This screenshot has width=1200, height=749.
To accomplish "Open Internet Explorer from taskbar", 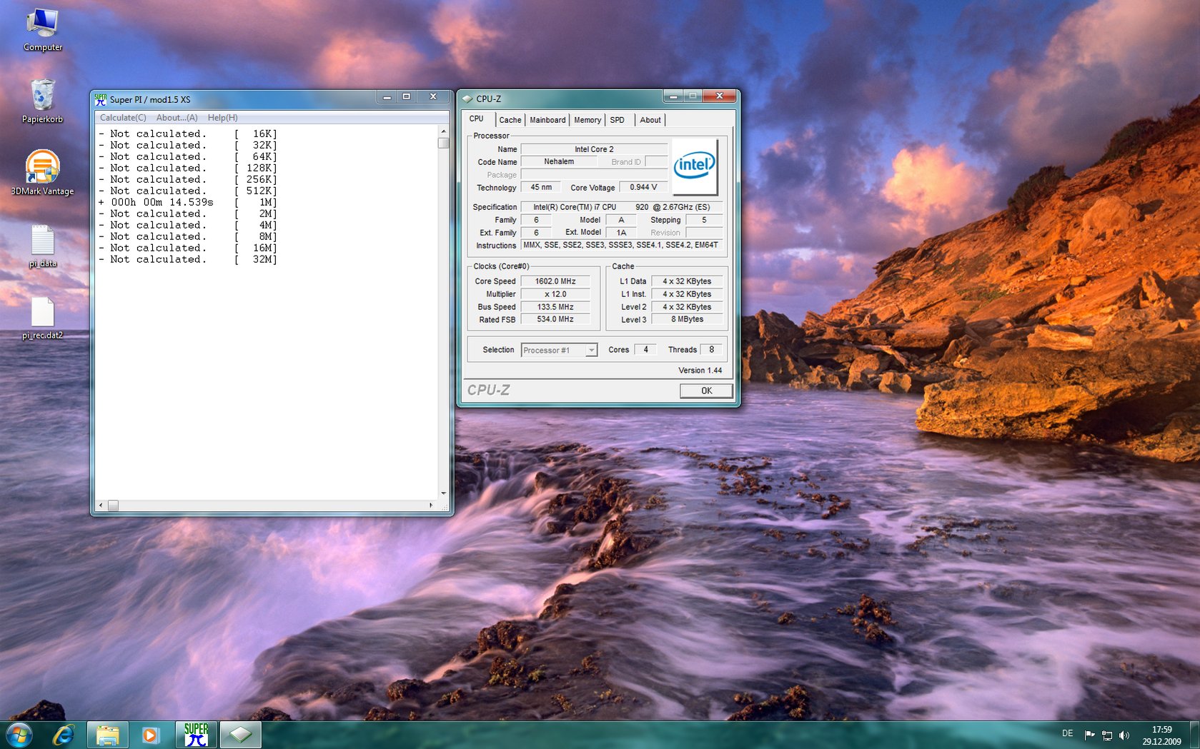I will (x=64, y=735).
